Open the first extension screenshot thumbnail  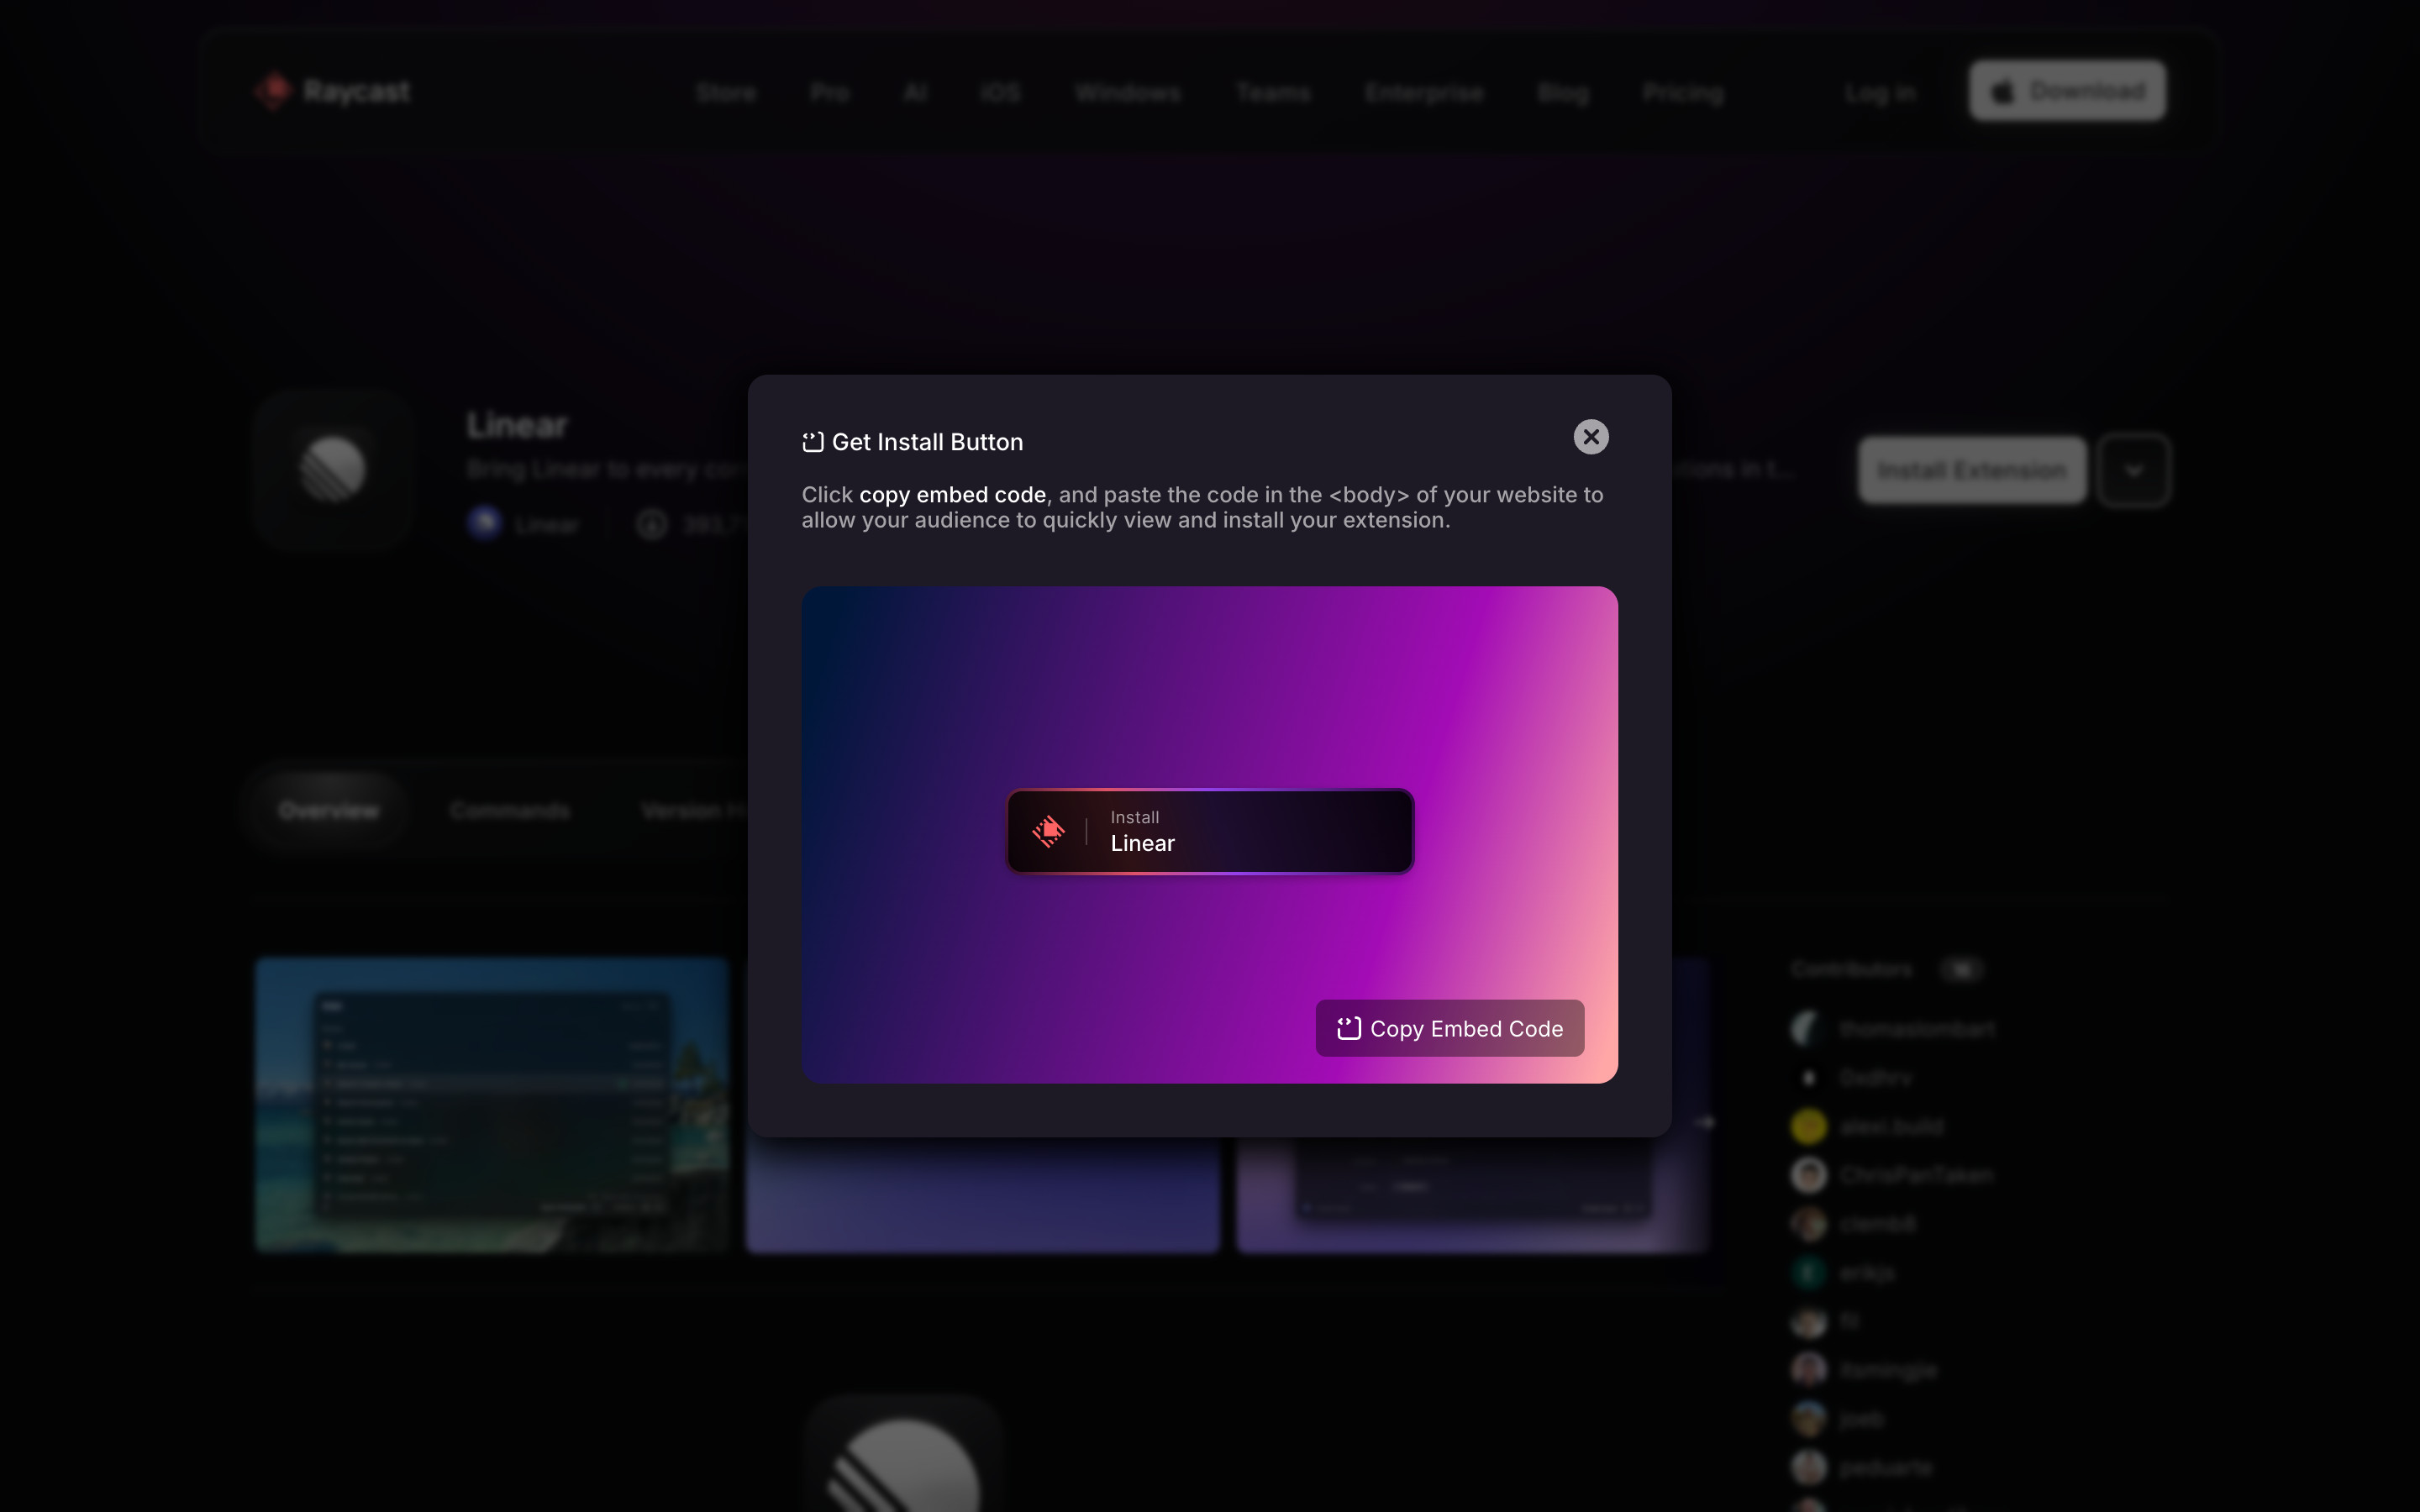tap(492, 1105)
